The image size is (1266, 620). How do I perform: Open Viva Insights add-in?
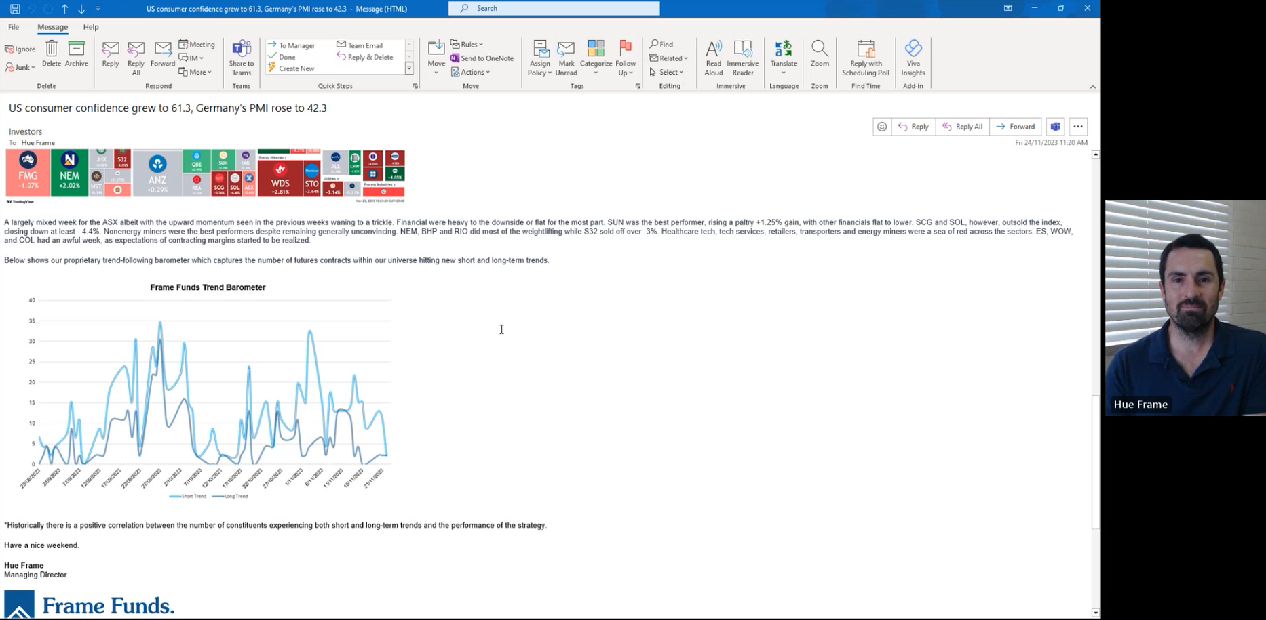pyautogui.click(x=913, y=58)
